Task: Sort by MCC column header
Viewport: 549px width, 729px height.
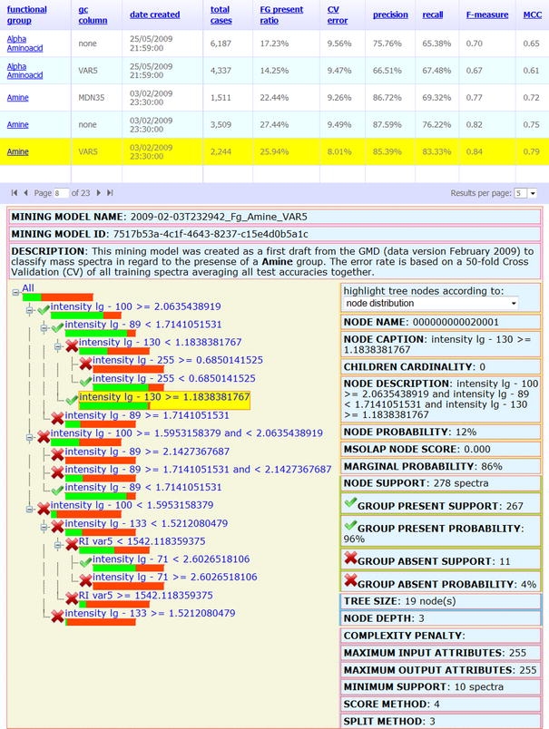Action: pos(533,15)
